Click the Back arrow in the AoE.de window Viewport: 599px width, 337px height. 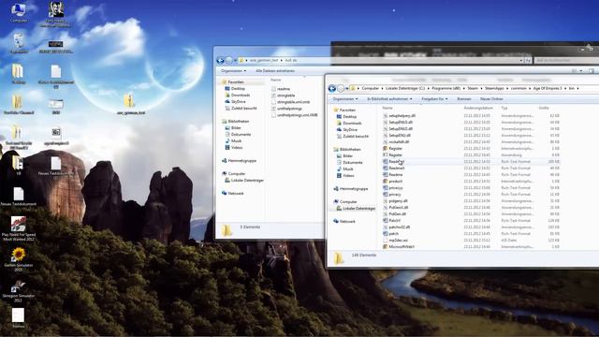tap(220, 60)
